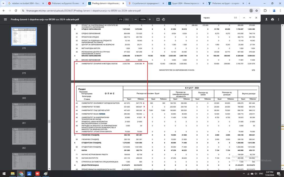Open page 382 thumbnail preview
The image size is (284, 177).
pos(24,136)
